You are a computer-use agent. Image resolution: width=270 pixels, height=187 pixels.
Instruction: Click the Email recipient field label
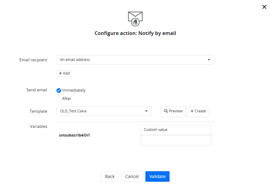click(x=33, y=60)
